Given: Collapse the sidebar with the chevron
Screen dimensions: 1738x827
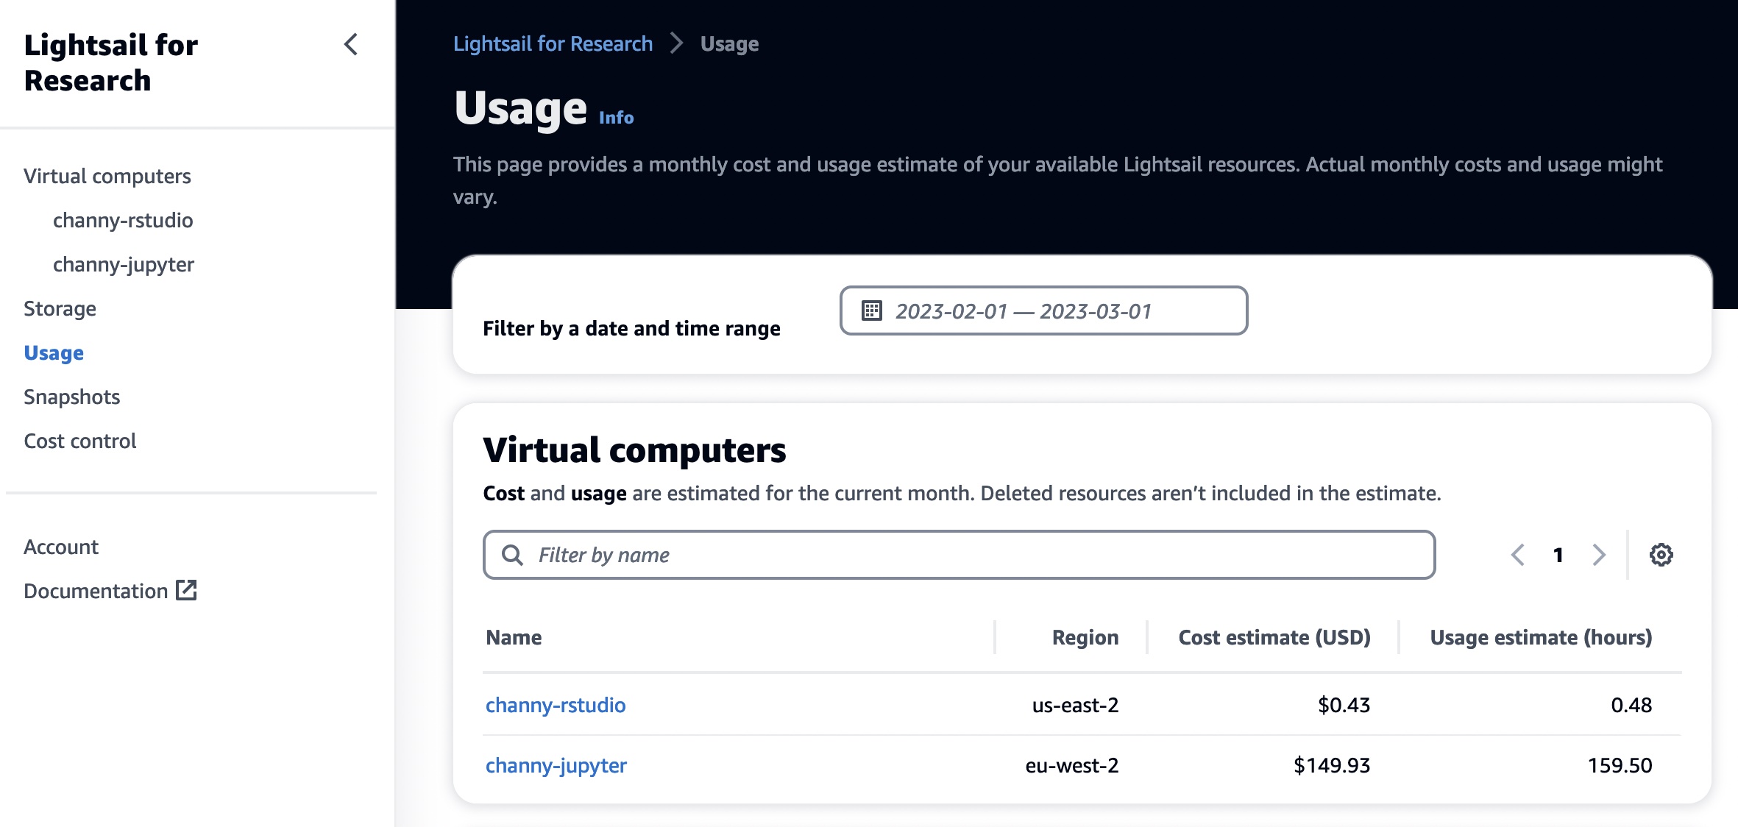Looking at the screenshot, I should click(x=351, y=44).
